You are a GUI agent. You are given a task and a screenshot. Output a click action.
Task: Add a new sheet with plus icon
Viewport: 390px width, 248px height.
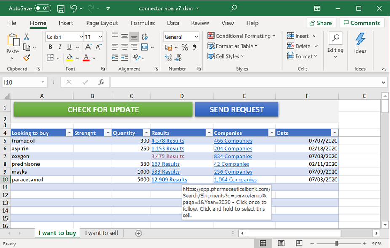[x=138, y=233]
